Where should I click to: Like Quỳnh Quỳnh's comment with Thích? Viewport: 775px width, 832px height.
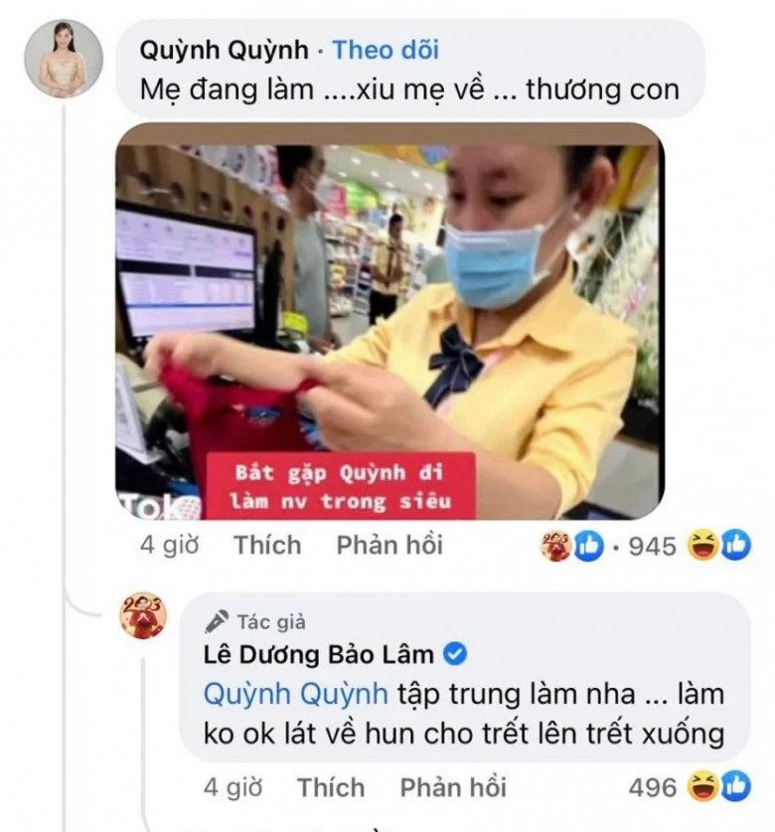(267, 545)
